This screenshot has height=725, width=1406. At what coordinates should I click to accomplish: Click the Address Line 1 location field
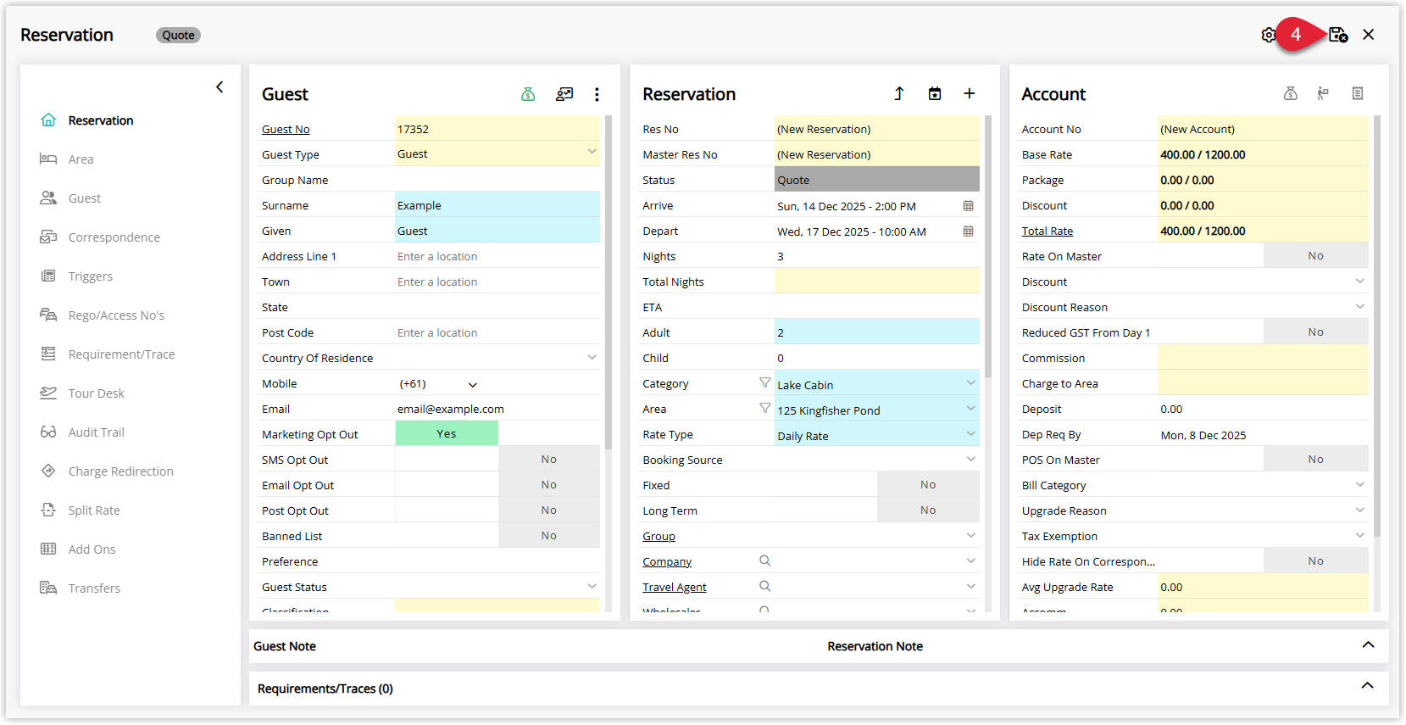click(497, 256)
